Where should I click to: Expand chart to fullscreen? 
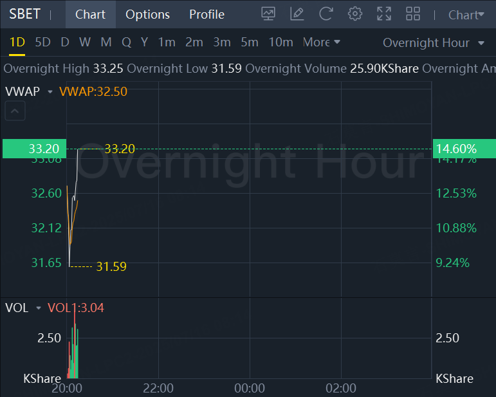(x=384, y=14)
